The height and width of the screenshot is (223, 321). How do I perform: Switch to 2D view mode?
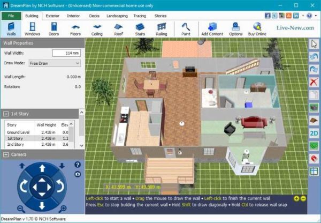click(314, 132)
